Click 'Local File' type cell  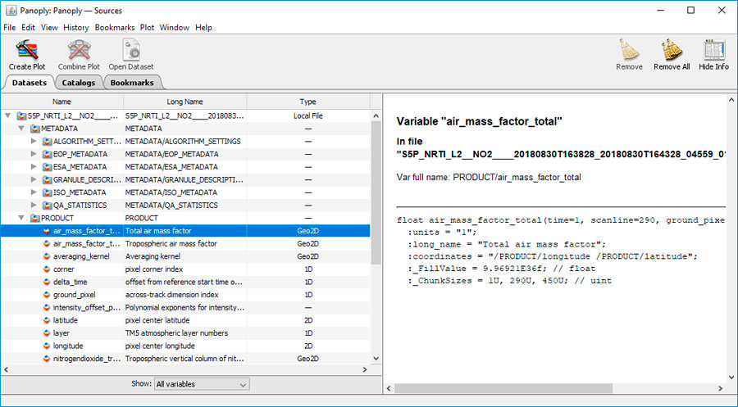307,115
